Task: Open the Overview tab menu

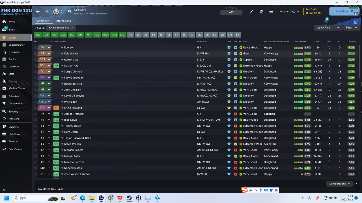Action: 44,21
